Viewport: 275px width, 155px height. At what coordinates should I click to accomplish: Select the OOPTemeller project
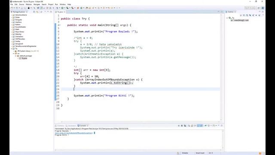pyautogui.click(x=20, y=39)
